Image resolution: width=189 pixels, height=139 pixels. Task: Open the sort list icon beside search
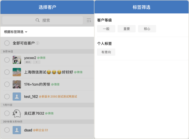click(x=88, y=20)
